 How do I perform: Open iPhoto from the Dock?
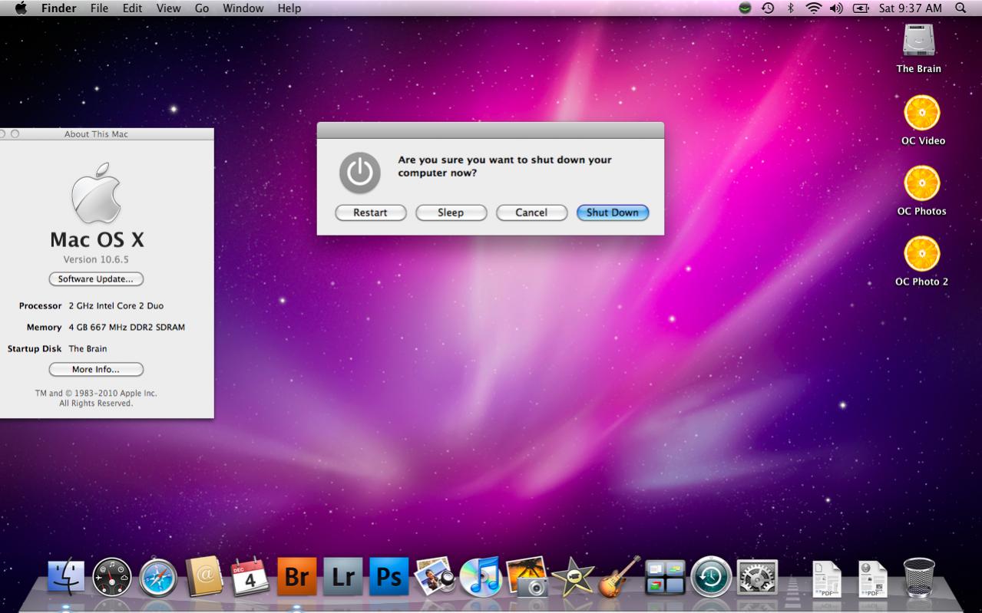click(527, 576)
